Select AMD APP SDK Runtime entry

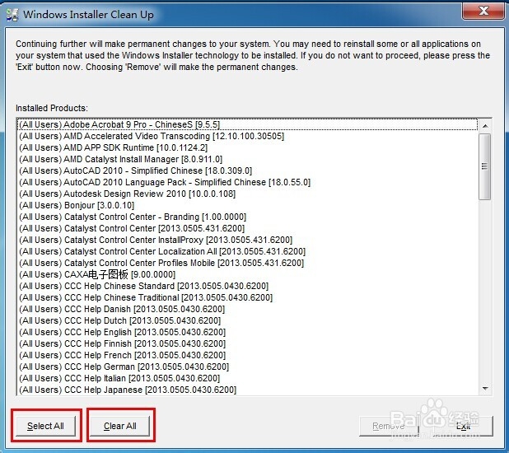[x=247, y=147]
